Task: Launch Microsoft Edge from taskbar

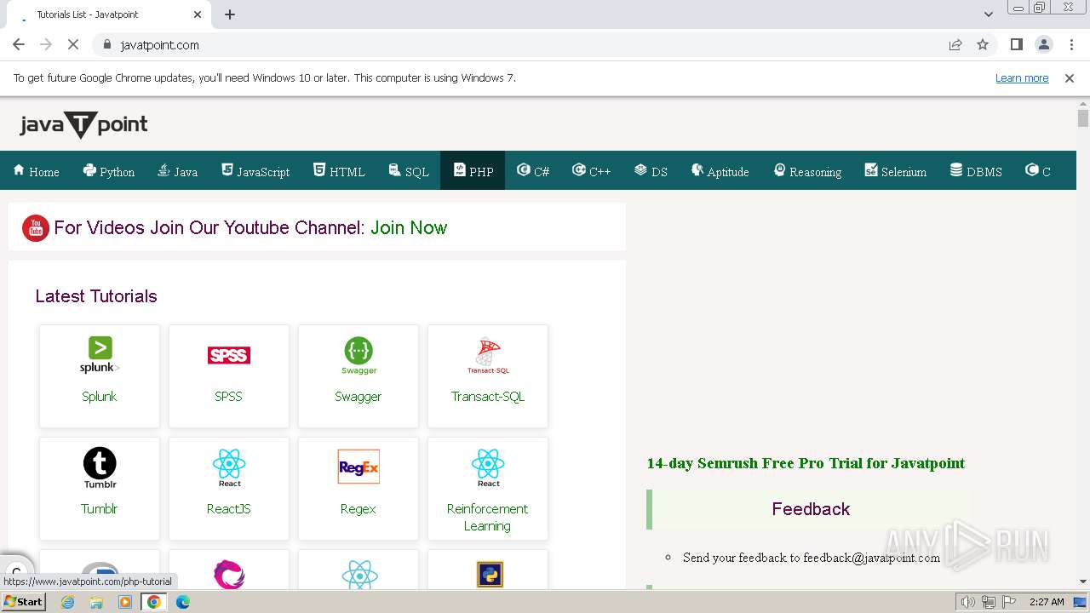Action: coord(183,602)
